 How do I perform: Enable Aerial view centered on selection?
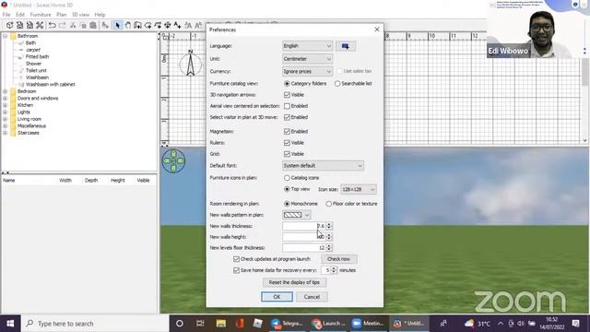click(x=287, y=106)
